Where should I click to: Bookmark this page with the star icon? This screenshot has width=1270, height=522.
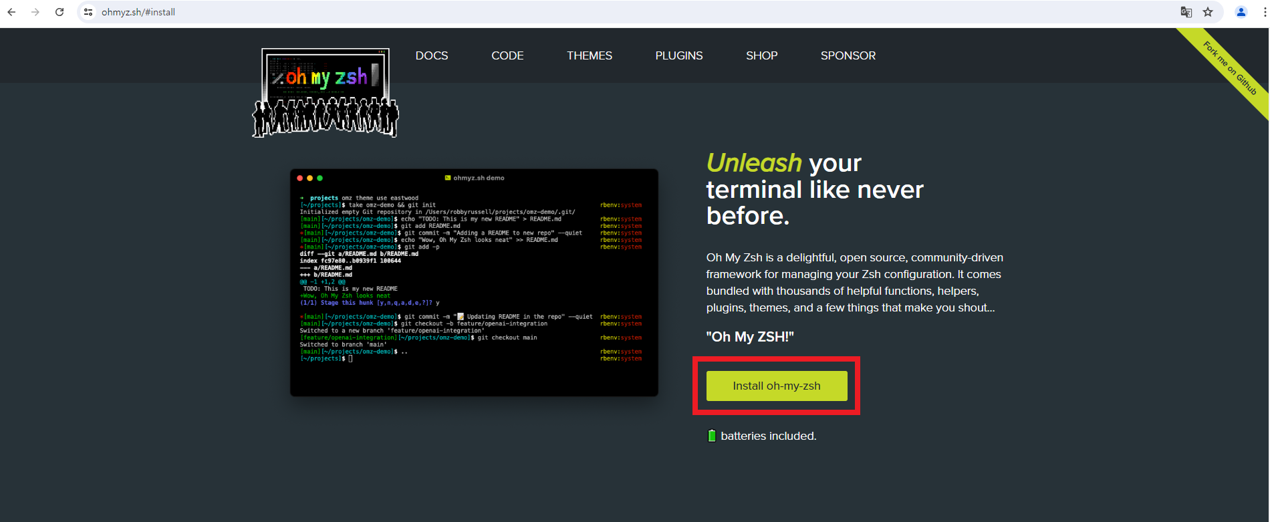tap(1208, 12)
